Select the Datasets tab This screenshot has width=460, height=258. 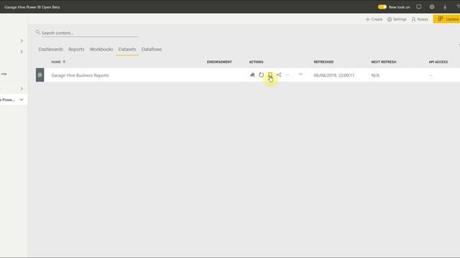(x=127, y=49)
